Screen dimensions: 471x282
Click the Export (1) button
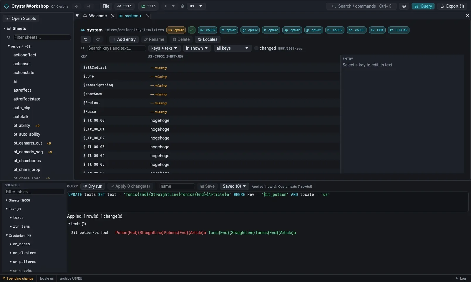(452, 6)
